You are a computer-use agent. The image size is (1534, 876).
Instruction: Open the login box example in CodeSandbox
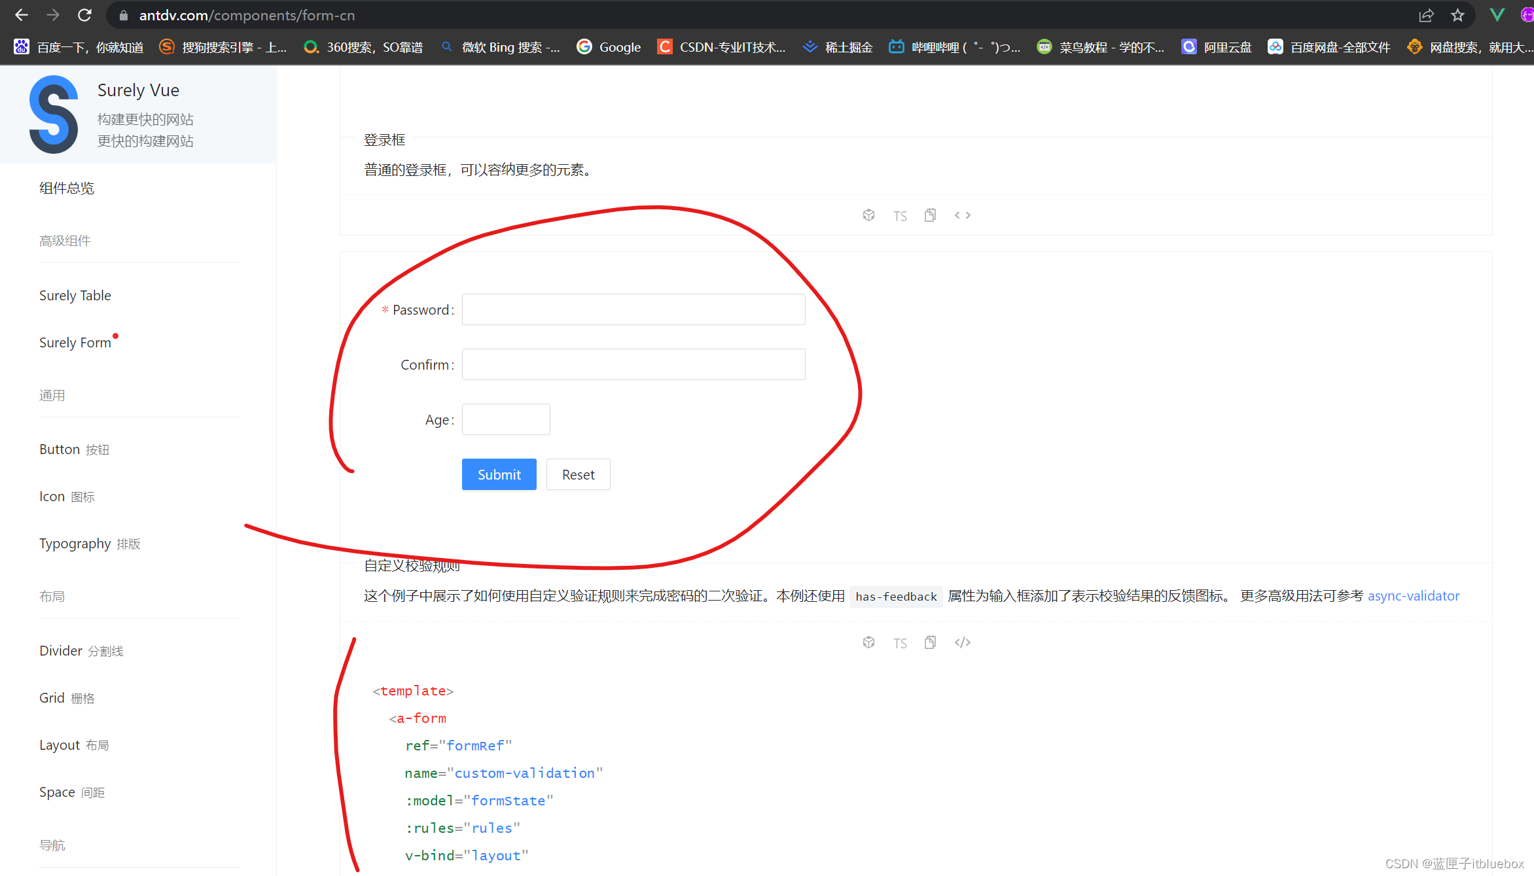(x=868, y=215)
